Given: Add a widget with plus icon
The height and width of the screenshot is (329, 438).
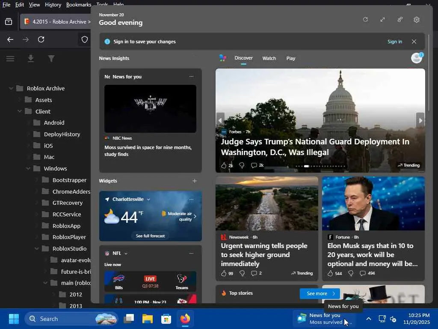Looking at the screenshot, I should pyautogui.click(x=195, y=181).
